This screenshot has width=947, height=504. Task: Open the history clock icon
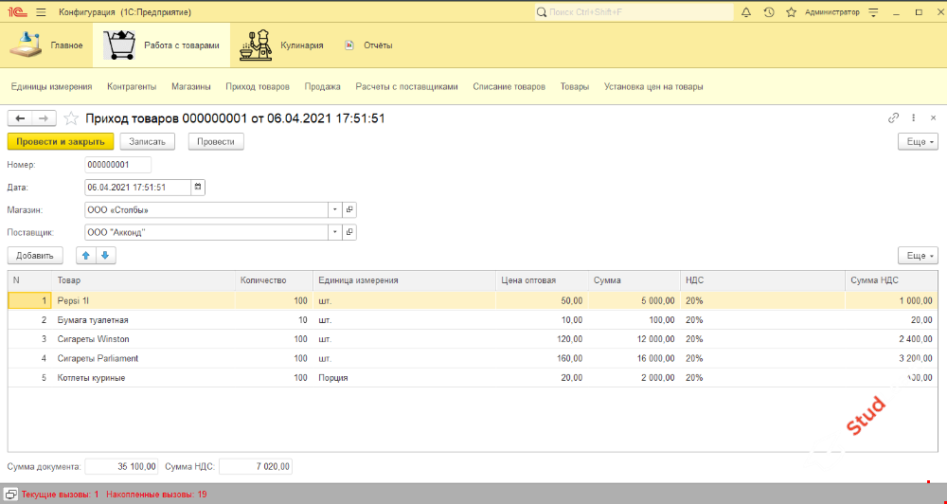768,12
